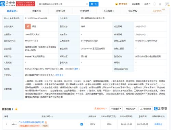Switch to the 经营信息 tab
The height and width of the screenshot is (130, 171).
click(x=85, y=11)
